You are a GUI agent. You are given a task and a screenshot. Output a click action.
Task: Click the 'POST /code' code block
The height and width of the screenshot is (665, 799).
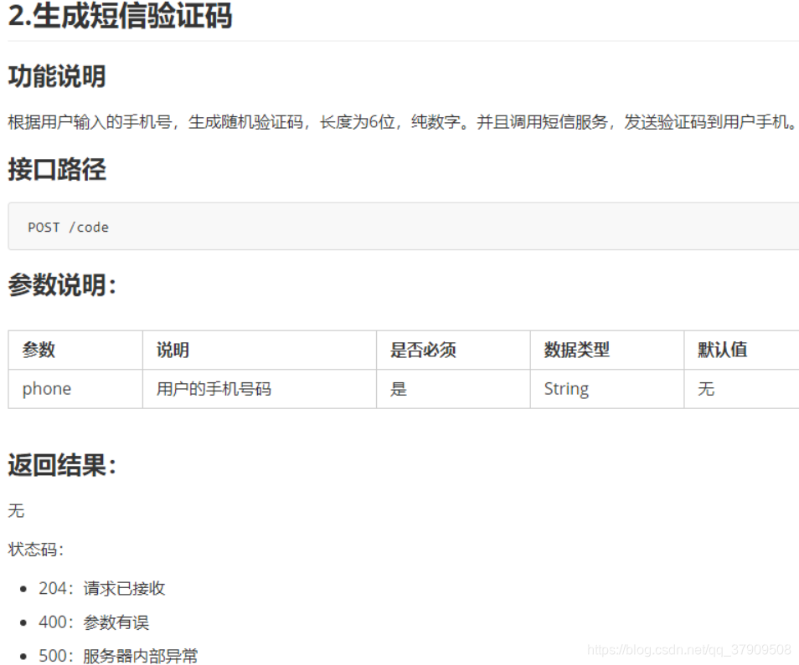point(404,227)
